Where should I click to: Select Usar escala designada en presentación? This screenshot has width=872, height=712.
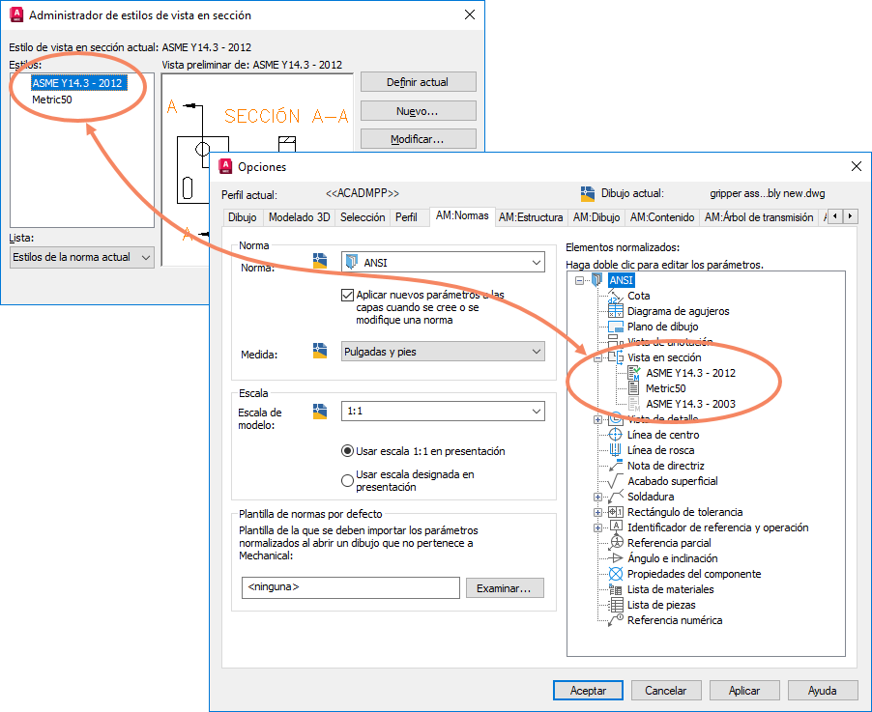[x=347, y=480]
